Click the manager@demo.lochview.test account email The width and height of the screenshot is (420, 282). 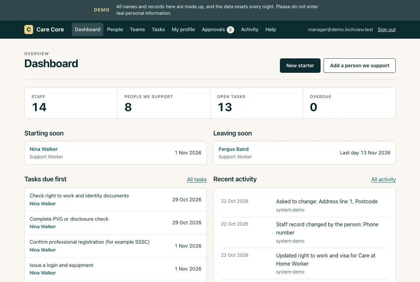[341, 30]
